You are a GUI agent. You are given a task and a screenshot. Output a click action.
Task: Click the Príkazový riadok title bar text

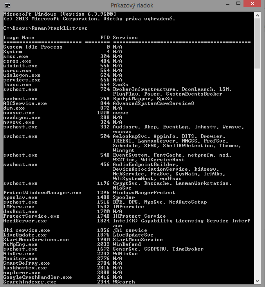[x=132, y=5]
